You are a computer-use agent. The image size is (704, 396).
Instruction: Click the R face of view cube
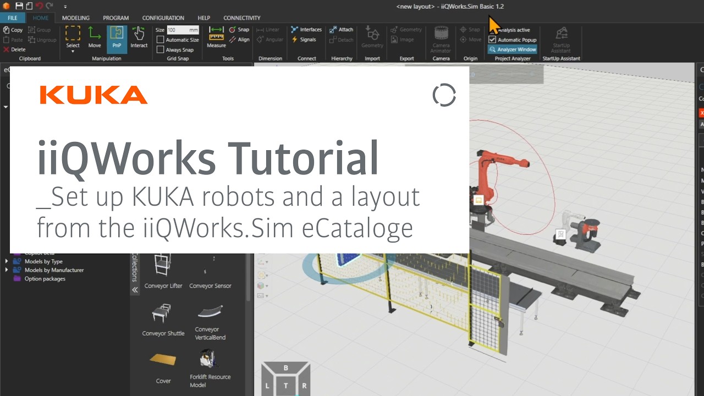pyautogui.click(x=304, y=386)
